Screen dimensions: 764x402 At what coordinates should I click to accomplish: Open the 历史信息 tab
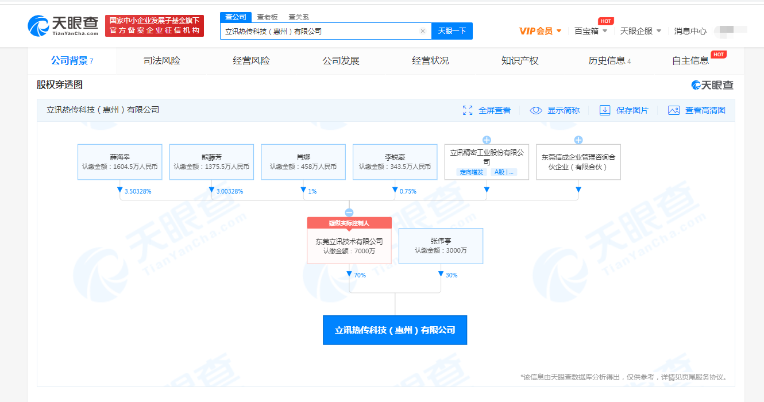pos(609,61)
